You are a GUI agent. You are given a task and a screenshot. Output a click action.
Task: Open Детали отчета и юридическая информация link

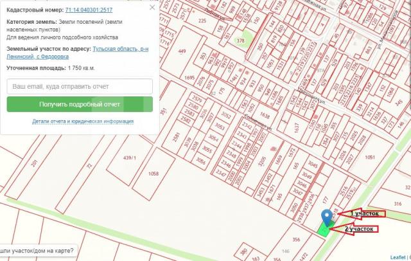pos(83,122)
